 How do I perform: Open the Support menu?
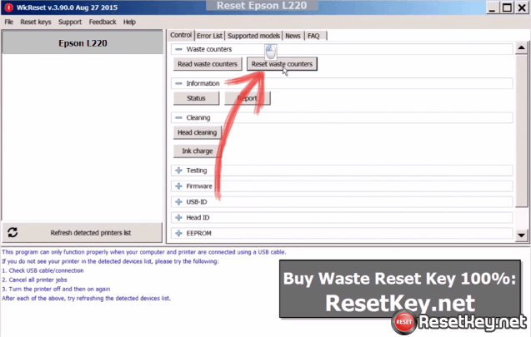(x=70, y=22)
